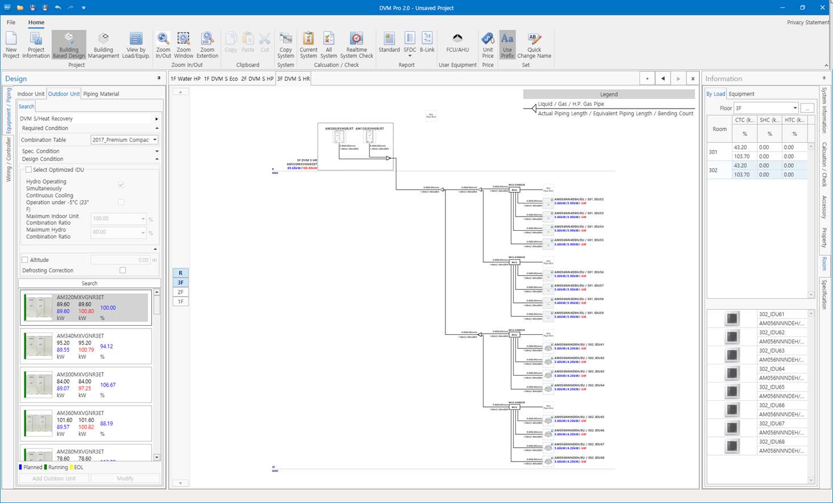This screenshot has height=503, width=833.
Task: Toggle the Use Prefix option
Action: click(507, 45)
